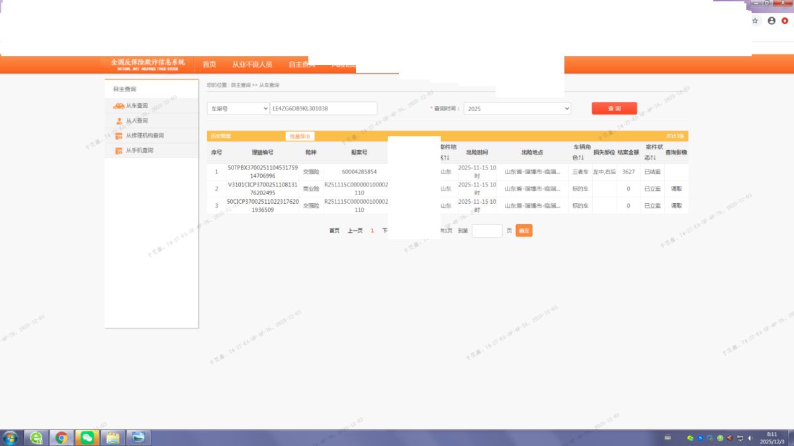Click the 从修理机构查询 sidebar icon
This screenshot has width=794, height=446.
(x=119, y=136)
